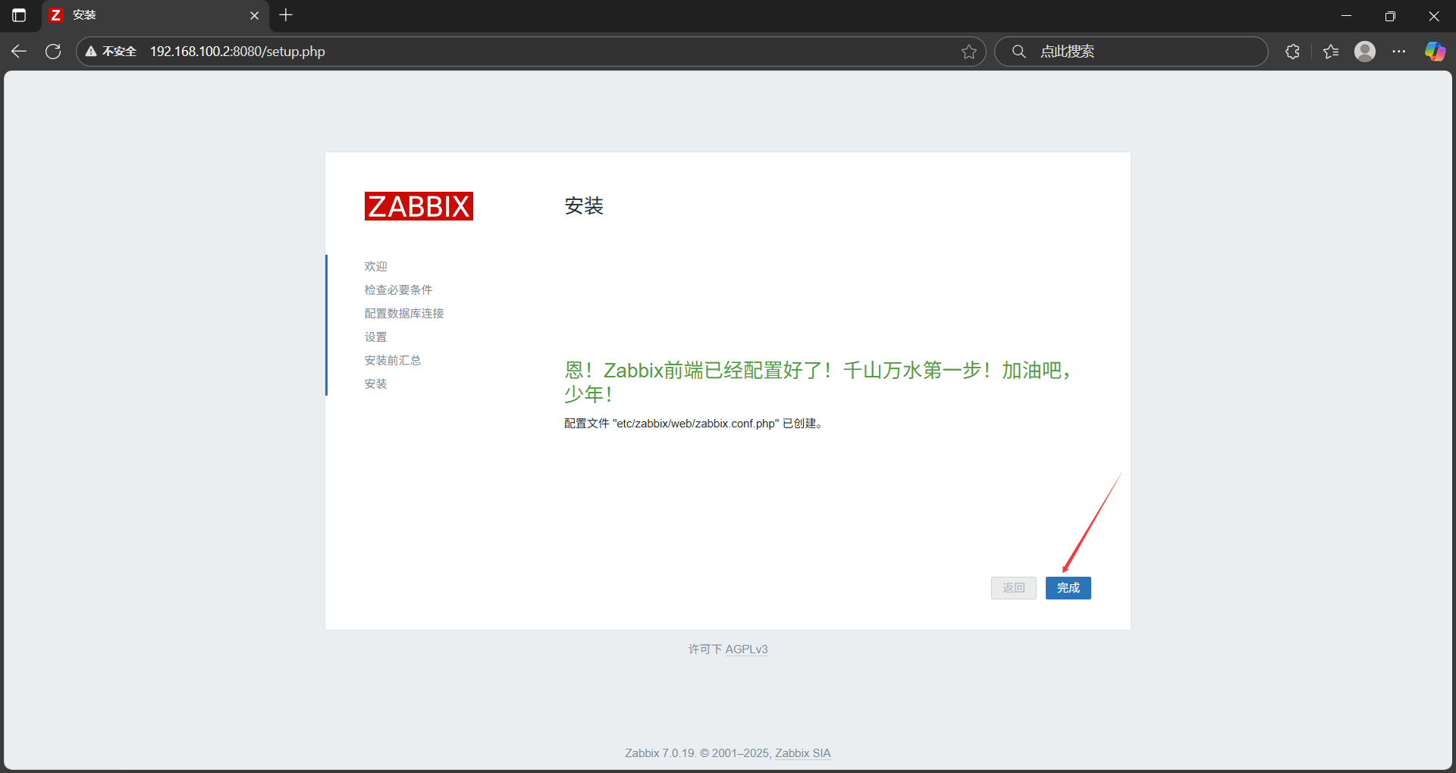Select the 欢迎 step in sidebar
Viewport: 1456px width, 773px height.
(x=375, y=267)
